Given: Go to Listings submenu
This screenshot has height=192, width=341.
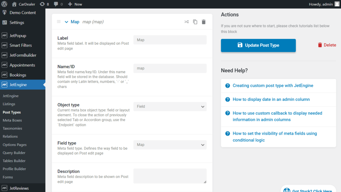Looking at the screenshot, I should [x=9, y=104].
